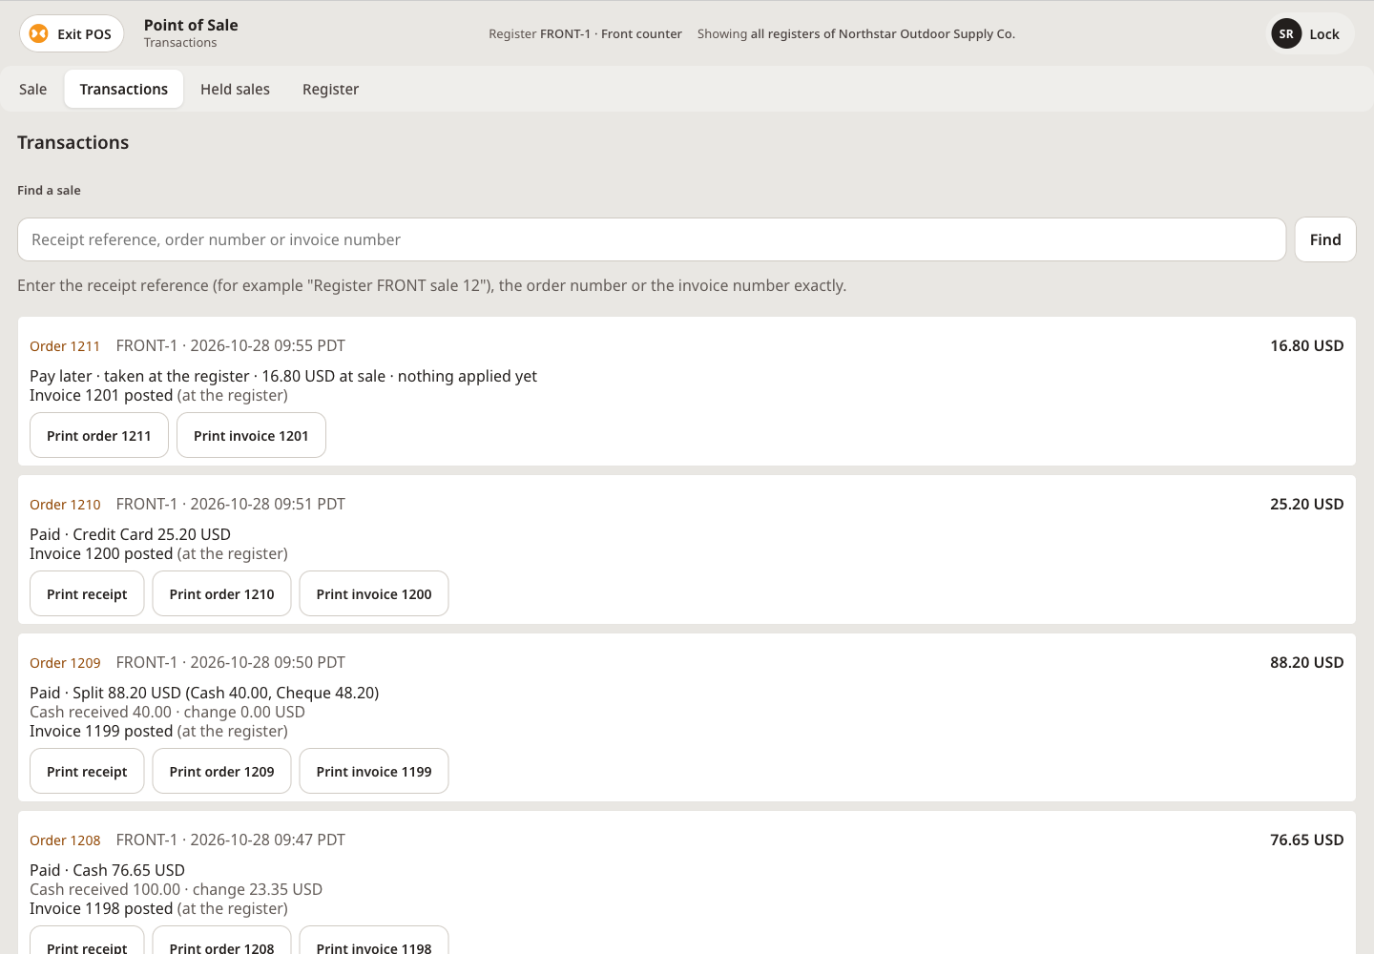
Task: Select the 76.65 USD order total
Action: point(1306,840)
